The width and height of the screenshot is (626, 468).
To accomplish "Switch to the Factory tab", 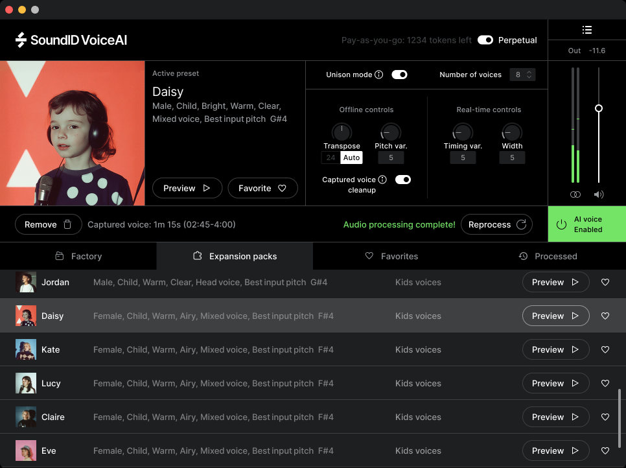I will (78, 256).
